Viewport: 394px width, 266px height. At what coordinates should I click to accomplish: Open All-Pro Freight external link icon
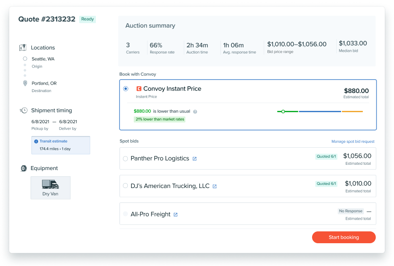click(x=176, y=215)
